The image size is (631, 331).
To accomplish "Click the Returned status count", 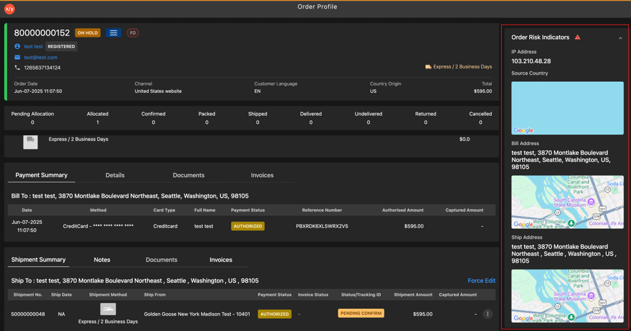I will click(x=426, y=122).
